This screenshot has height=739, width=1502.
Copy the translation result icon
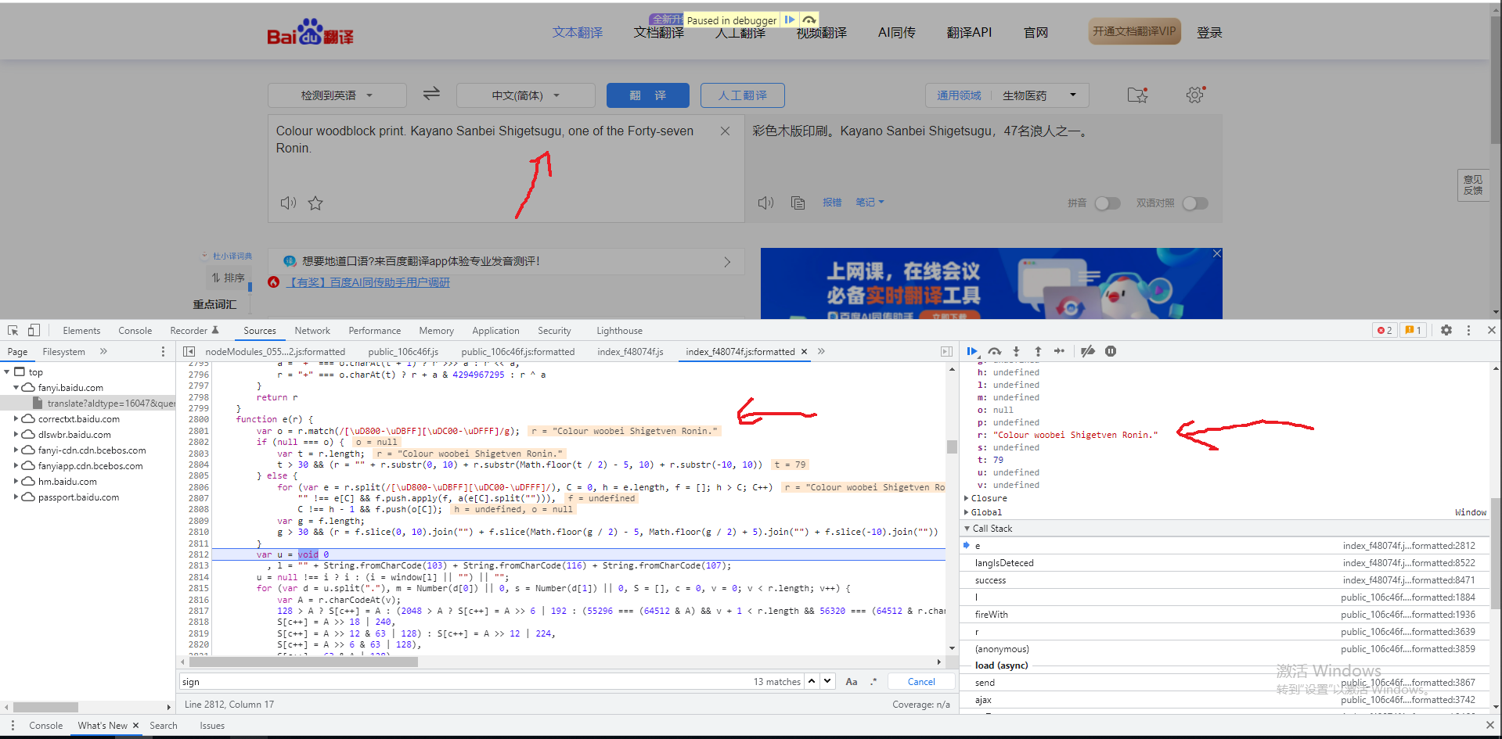798,203
